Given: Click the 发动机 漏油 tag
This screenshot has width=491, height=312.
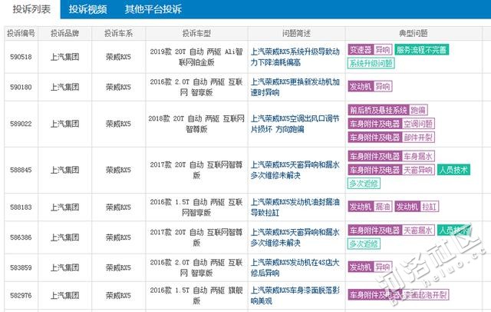Looking at the screenshot, I should [370, 207].
